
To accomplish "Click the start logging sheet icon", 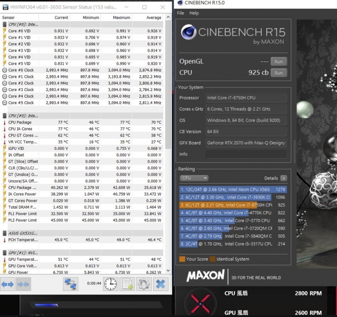I will [128, 284].
